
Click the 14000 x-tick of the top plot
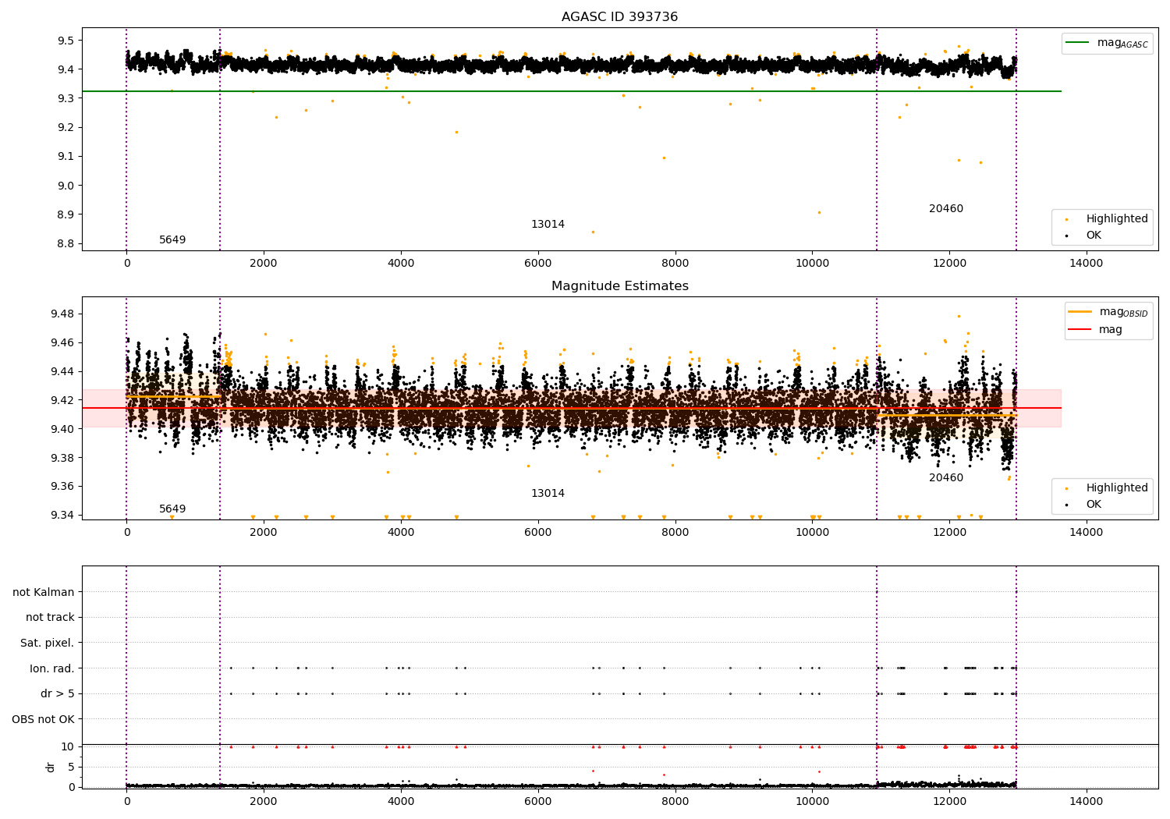click(x=1086, y=264)
